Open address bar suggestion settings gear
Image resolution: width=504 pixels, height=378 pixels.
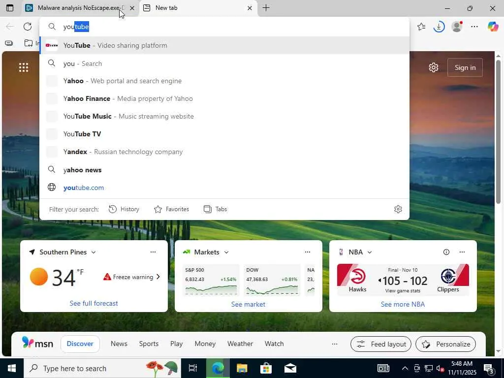pyautogui.click(x=398, y=209)
